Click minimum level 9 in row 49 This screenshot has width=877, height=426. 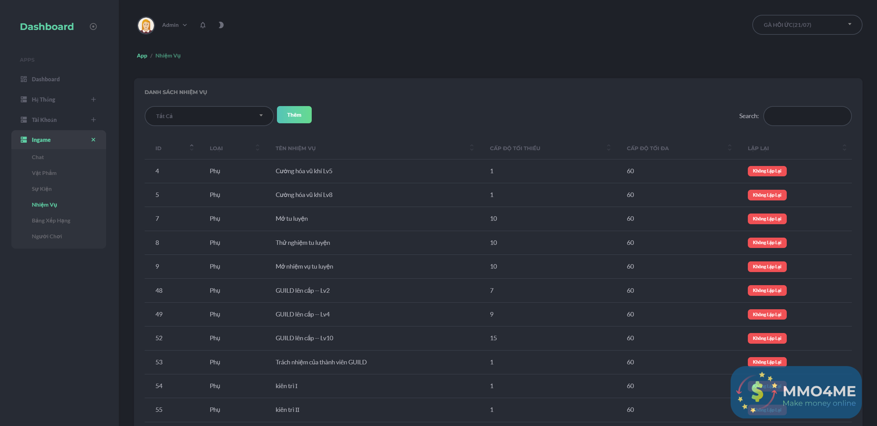click(492, 314)
